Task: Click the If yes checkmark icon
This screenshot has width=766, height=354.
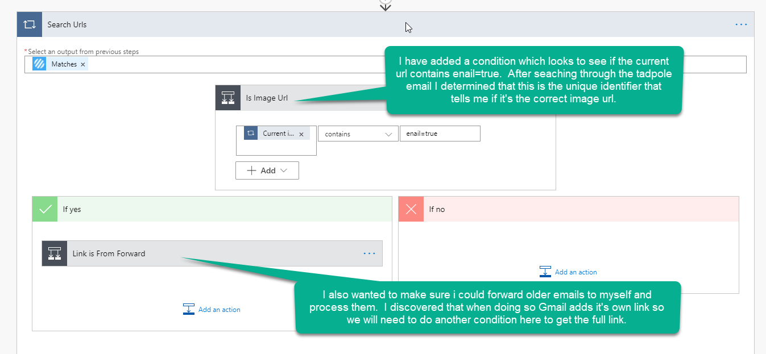Action: [44, 209]
